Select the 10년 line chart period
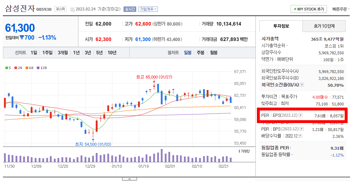353x181 pixels. coord(112,53)
